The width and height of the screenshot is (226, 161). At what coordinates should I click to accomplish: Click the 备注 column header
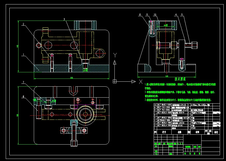216,132
